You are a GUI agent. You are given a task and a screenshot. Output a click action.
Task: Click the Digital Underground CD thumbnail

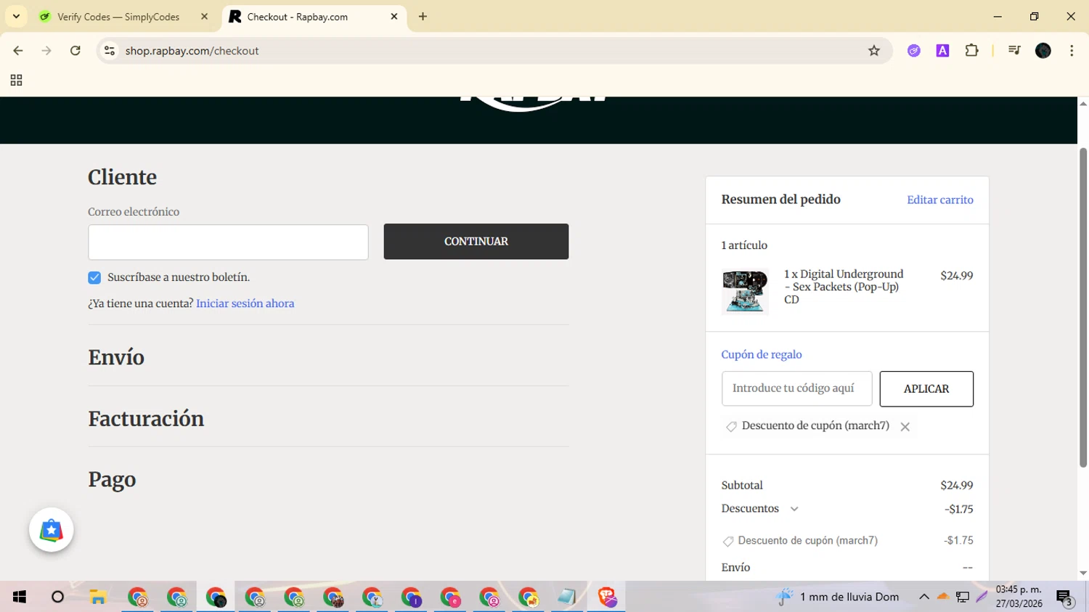click(x=745, y=291)
